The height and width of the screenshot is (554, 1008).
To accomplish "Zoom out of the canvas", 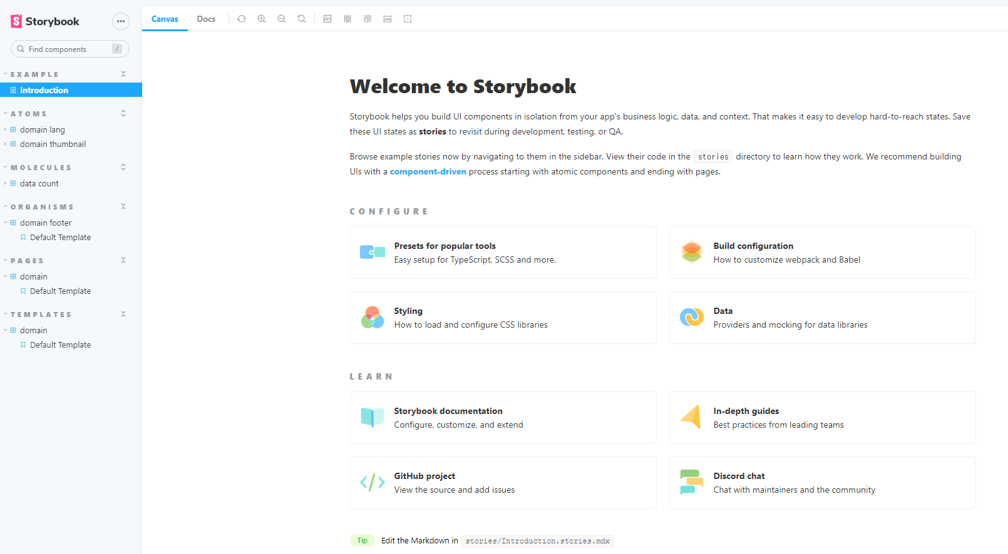I will click(x=282, y=19).
